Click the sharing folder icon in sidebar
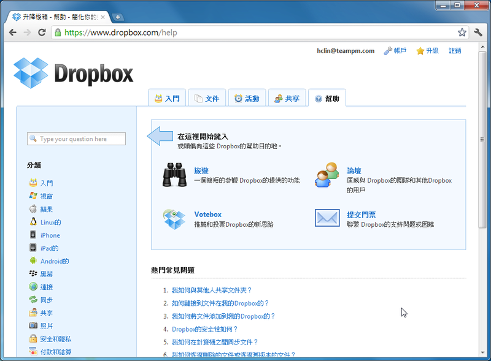The image size is (491, 361). [33, 312]
